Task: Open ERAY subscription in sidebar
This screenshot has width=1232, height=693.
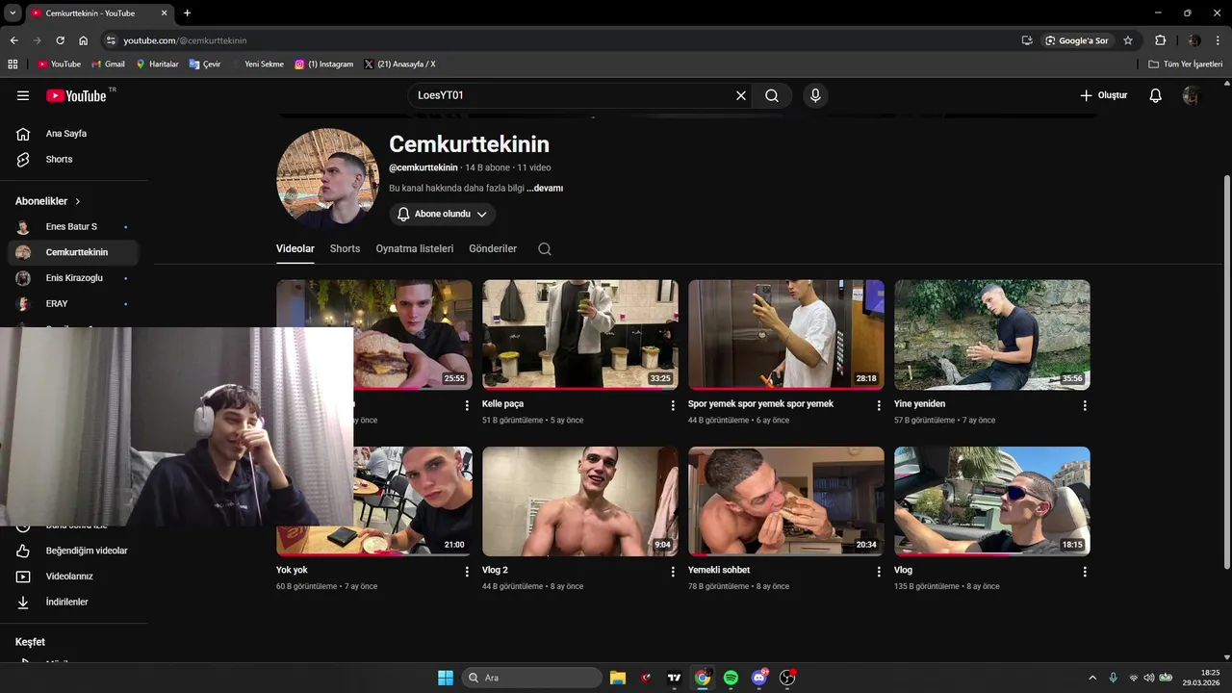Action: coord(73,303)
